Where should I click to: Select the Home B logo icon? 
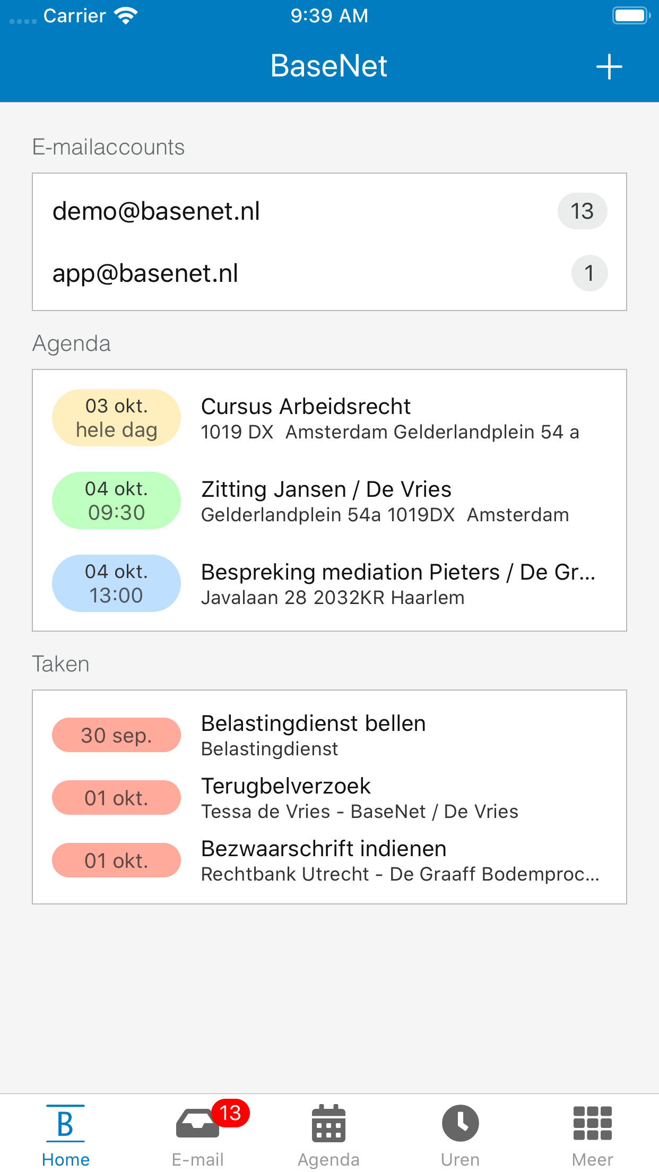tap(65, 1123)
